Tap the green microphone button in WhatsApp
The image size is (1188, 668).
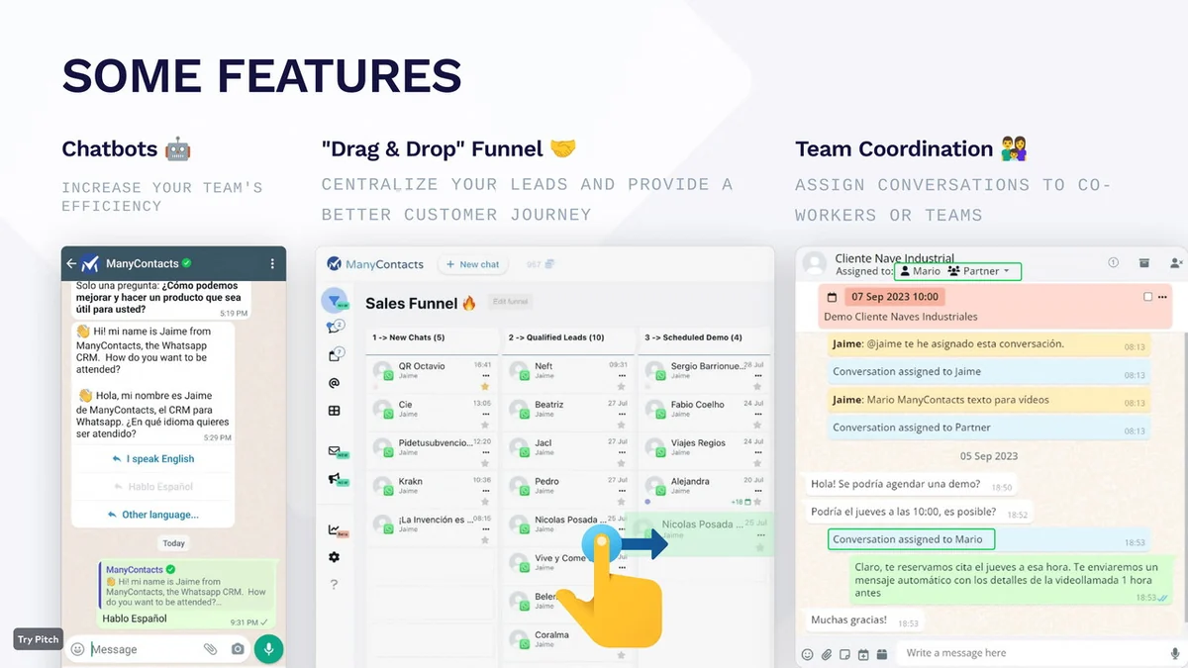268,649
